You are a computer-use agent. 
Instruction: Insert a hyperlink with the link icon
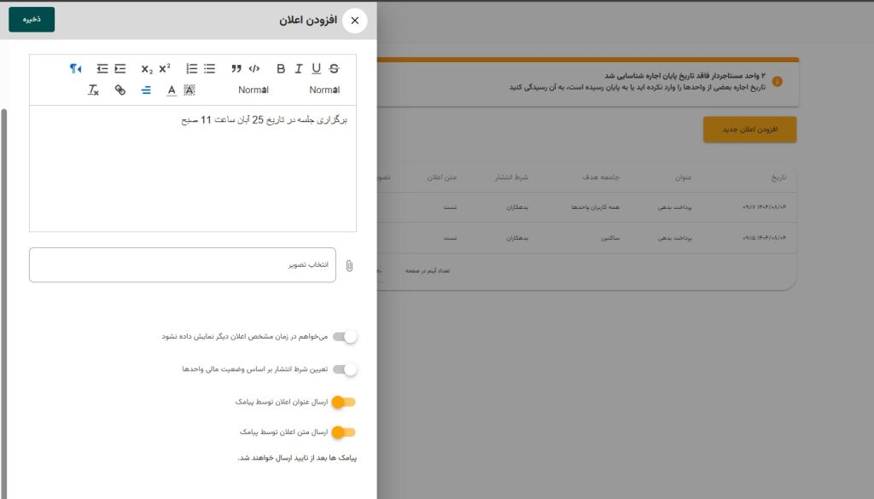(120, 90)
